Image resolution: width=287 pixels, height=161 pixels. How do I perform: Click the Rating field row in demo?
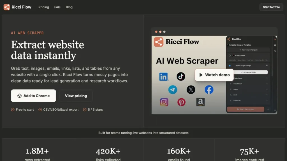[248, 89]
